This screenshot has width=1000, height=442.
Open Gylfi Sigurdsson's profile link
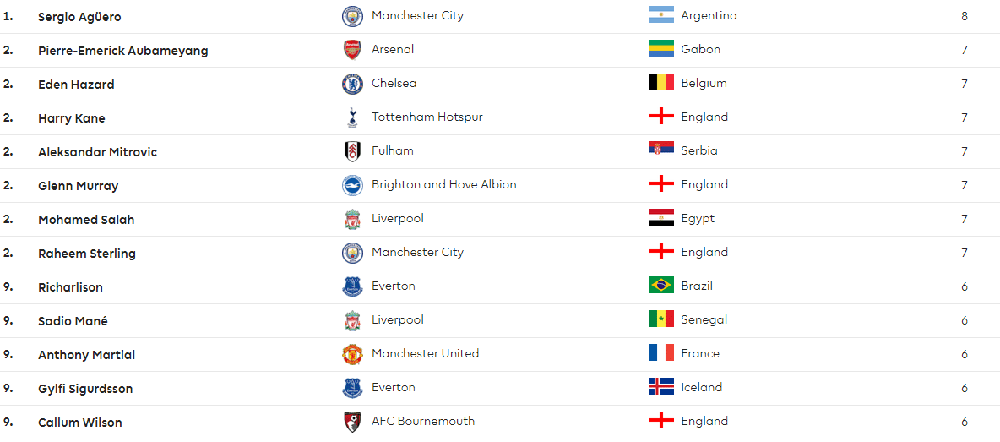pyautogui.click(x=85, y=389)
